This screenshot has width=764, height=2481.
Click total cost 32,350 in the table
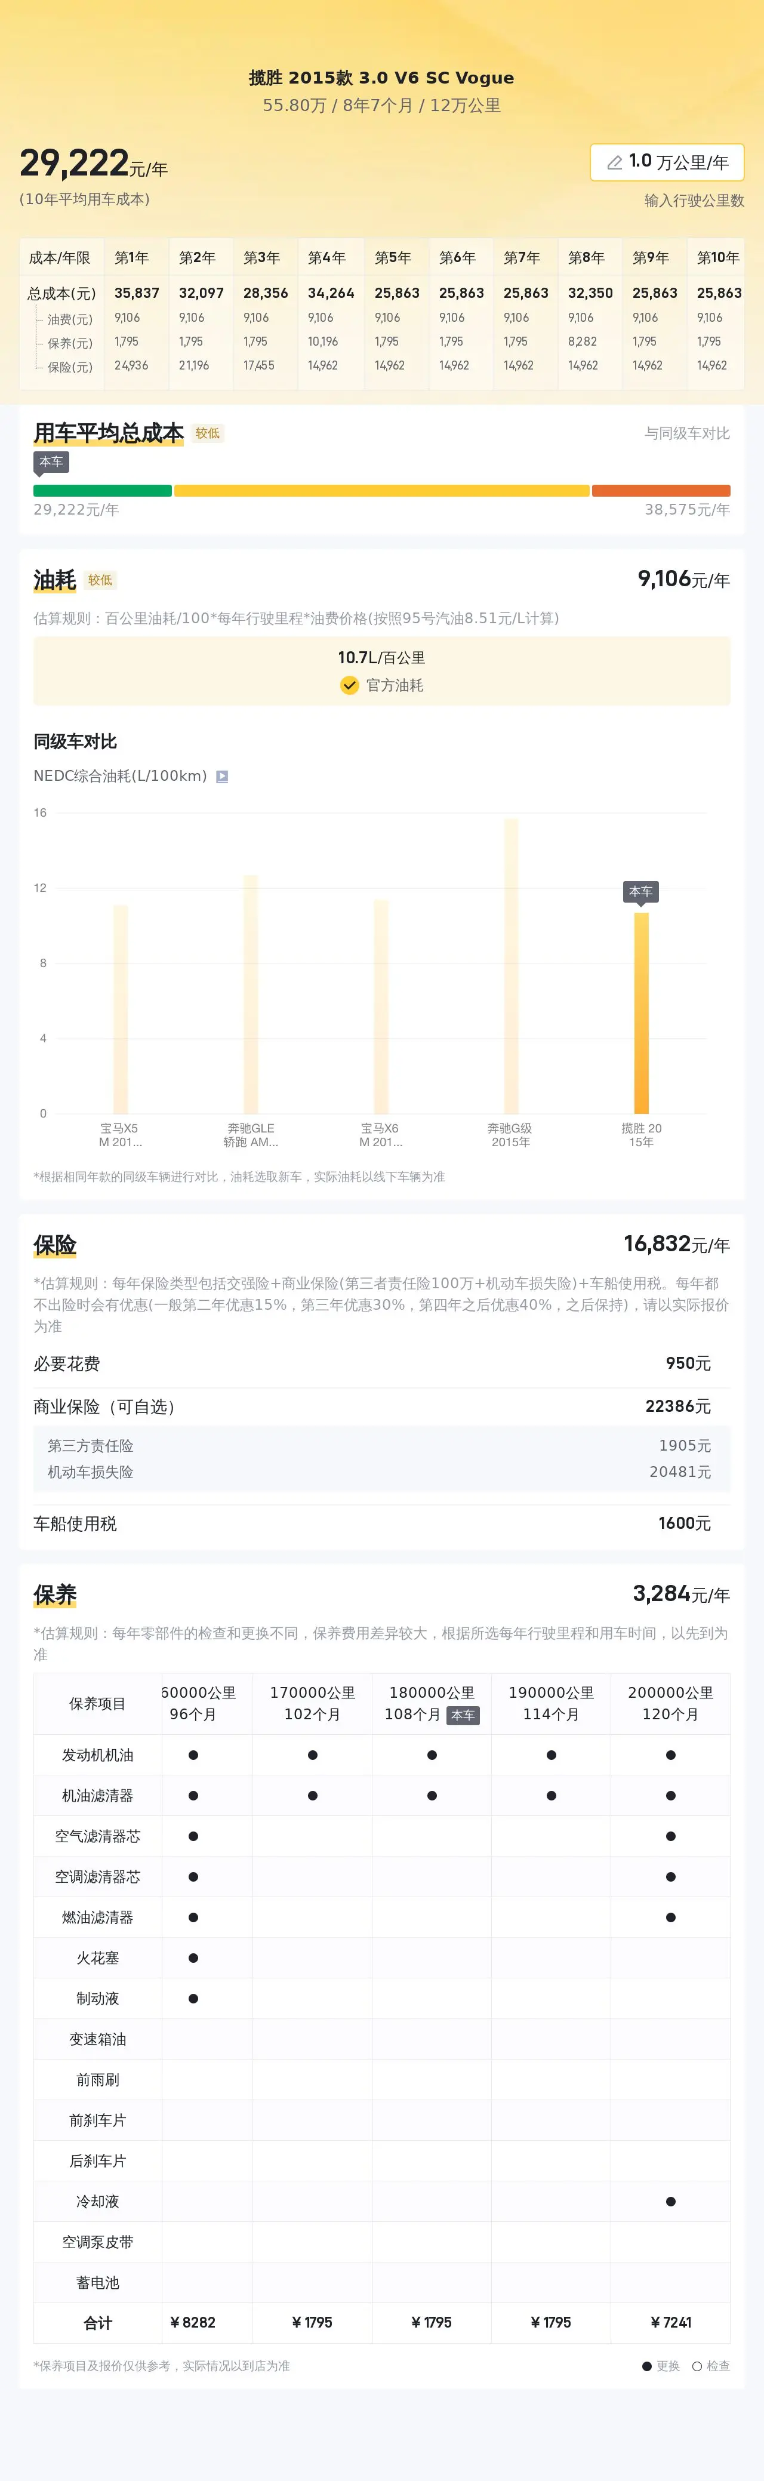point(590,293)
